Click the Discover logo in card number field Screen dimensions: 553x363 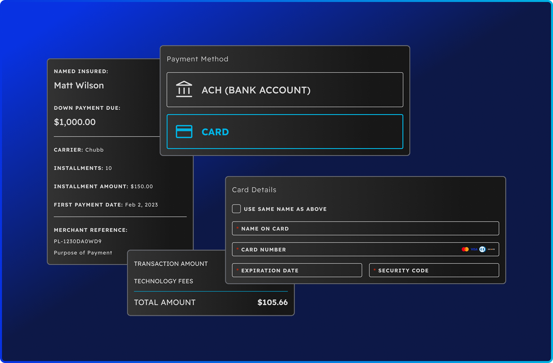491,249
